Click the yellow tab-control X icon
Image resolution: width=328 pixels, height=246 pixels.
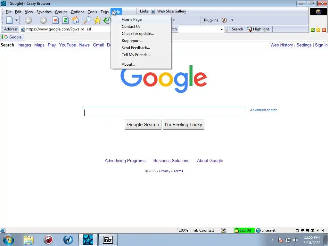coord(318,30)
